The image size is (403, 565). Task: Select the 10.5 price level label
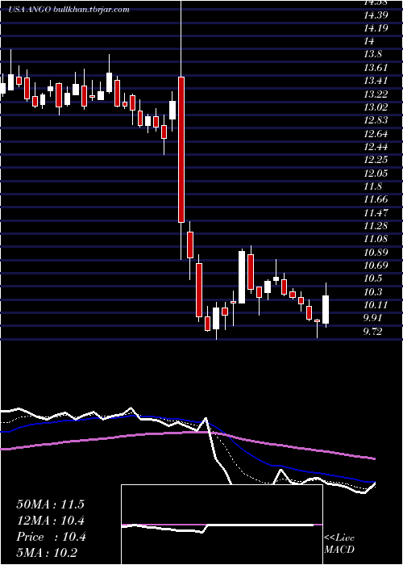point(374,279)
